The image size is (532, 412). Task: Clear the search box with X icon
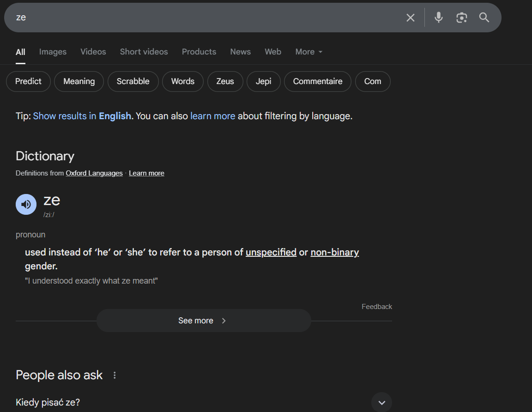pos(410,18)
